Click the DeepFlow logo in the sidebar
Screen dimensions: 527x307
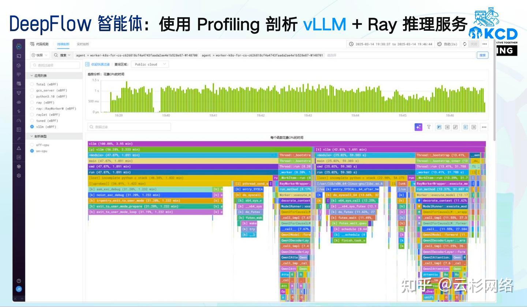(19, 46)
